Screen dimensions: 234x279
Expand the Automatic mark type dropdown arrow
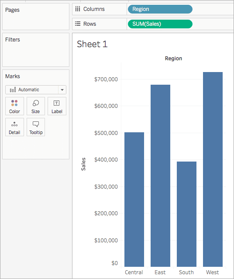tap(62, 90)
